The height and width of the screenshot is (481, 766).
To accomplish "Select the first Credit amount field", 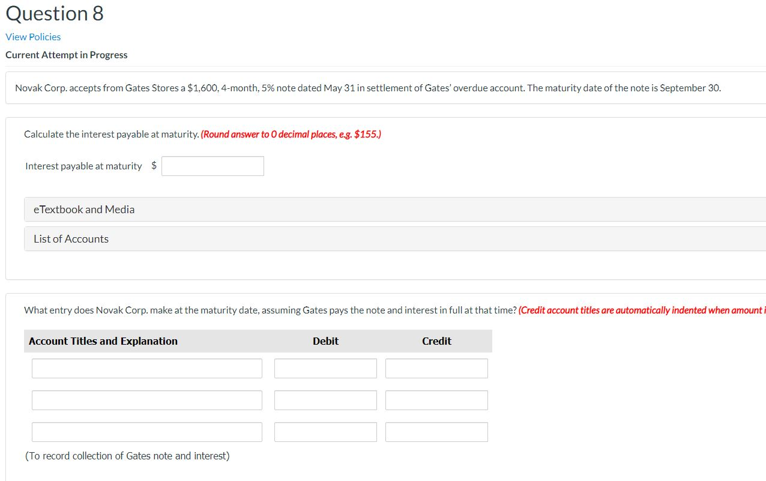I will pos(436,368).
